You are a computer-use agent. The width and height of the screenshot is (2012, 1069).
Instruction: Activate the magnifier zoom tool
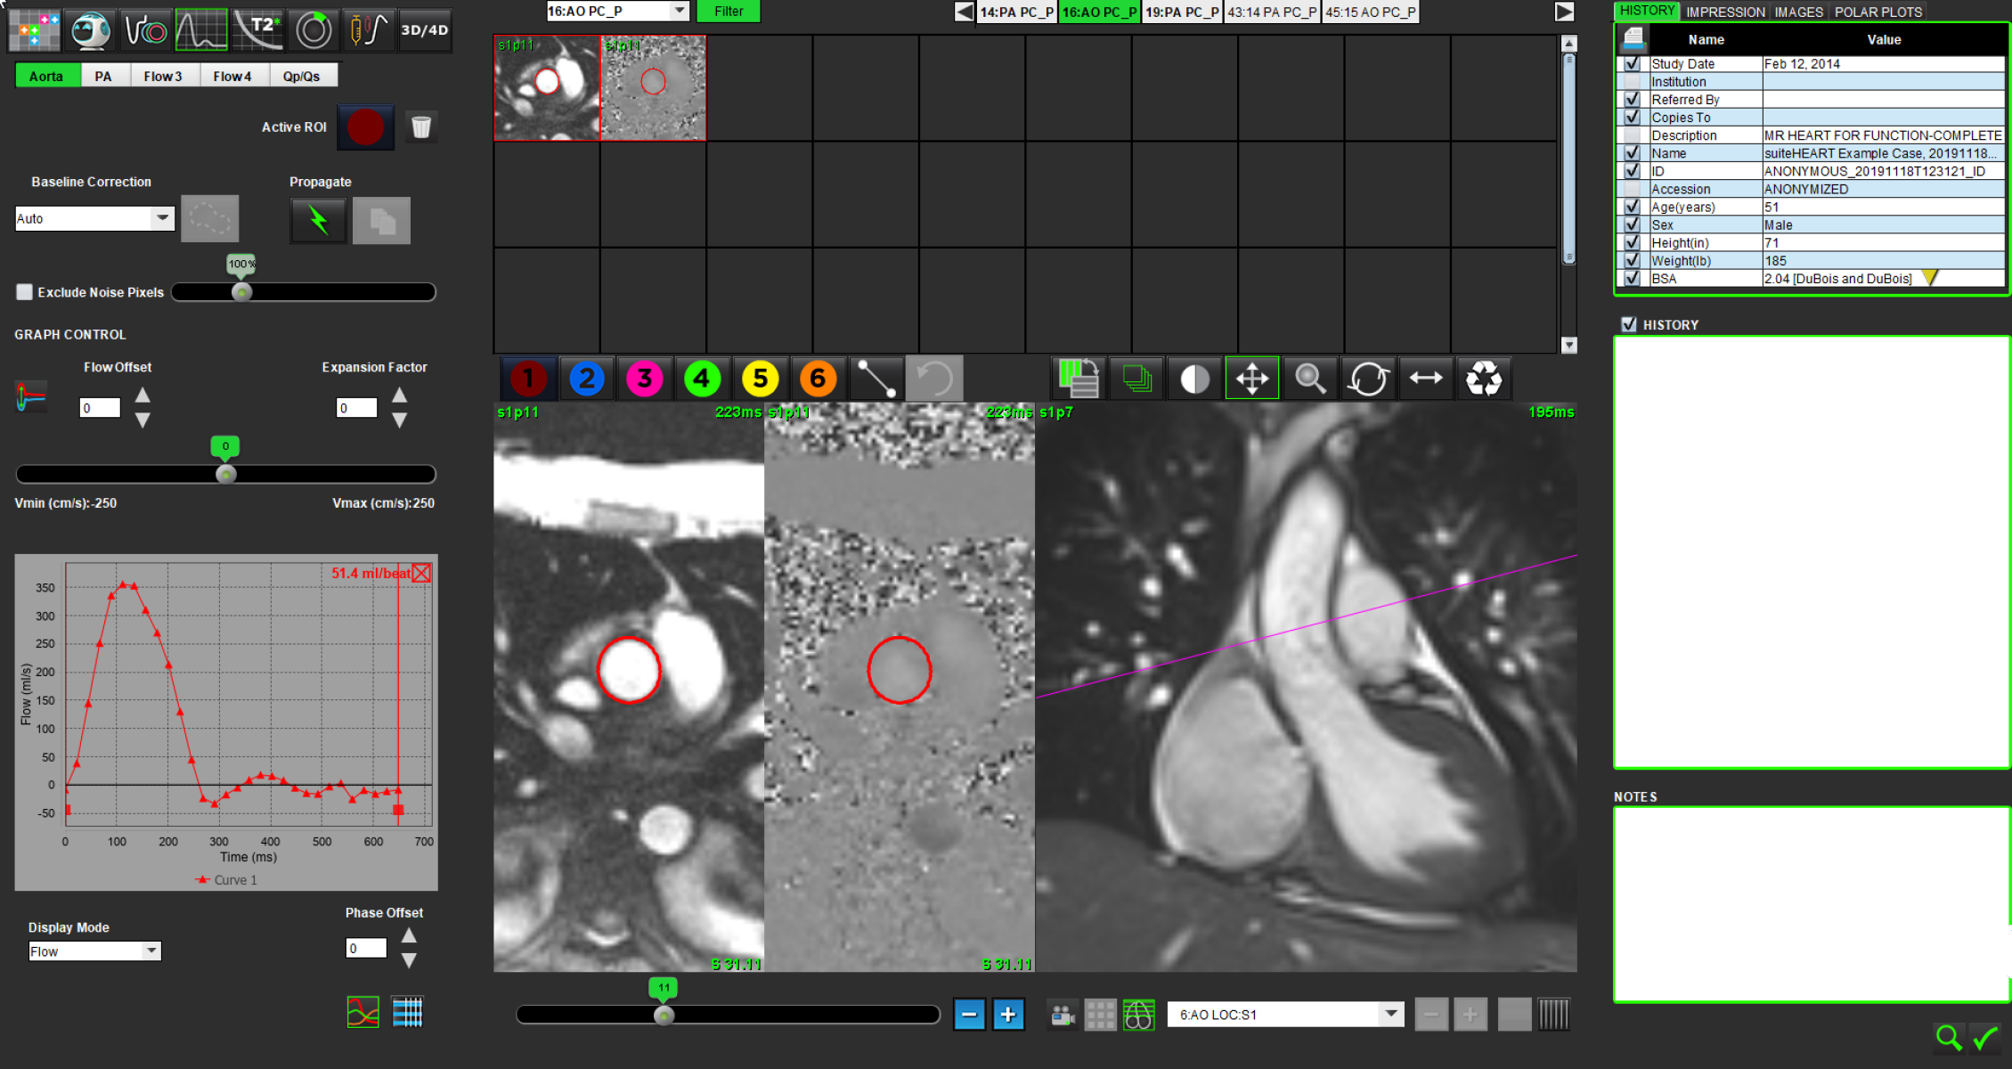point(1310,379)
